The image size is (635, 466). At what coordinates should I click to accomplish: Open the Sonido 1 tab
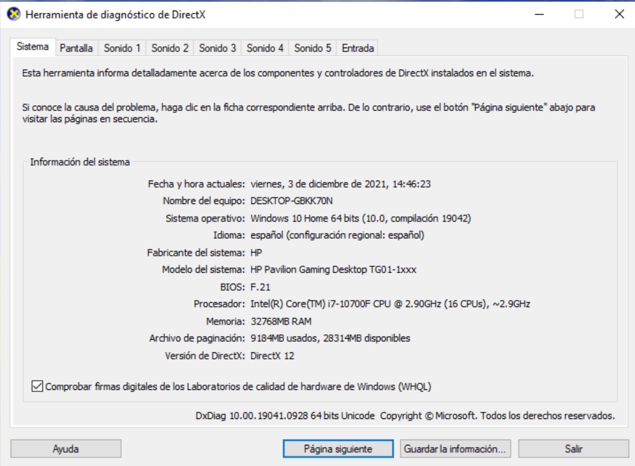[122, 48]
